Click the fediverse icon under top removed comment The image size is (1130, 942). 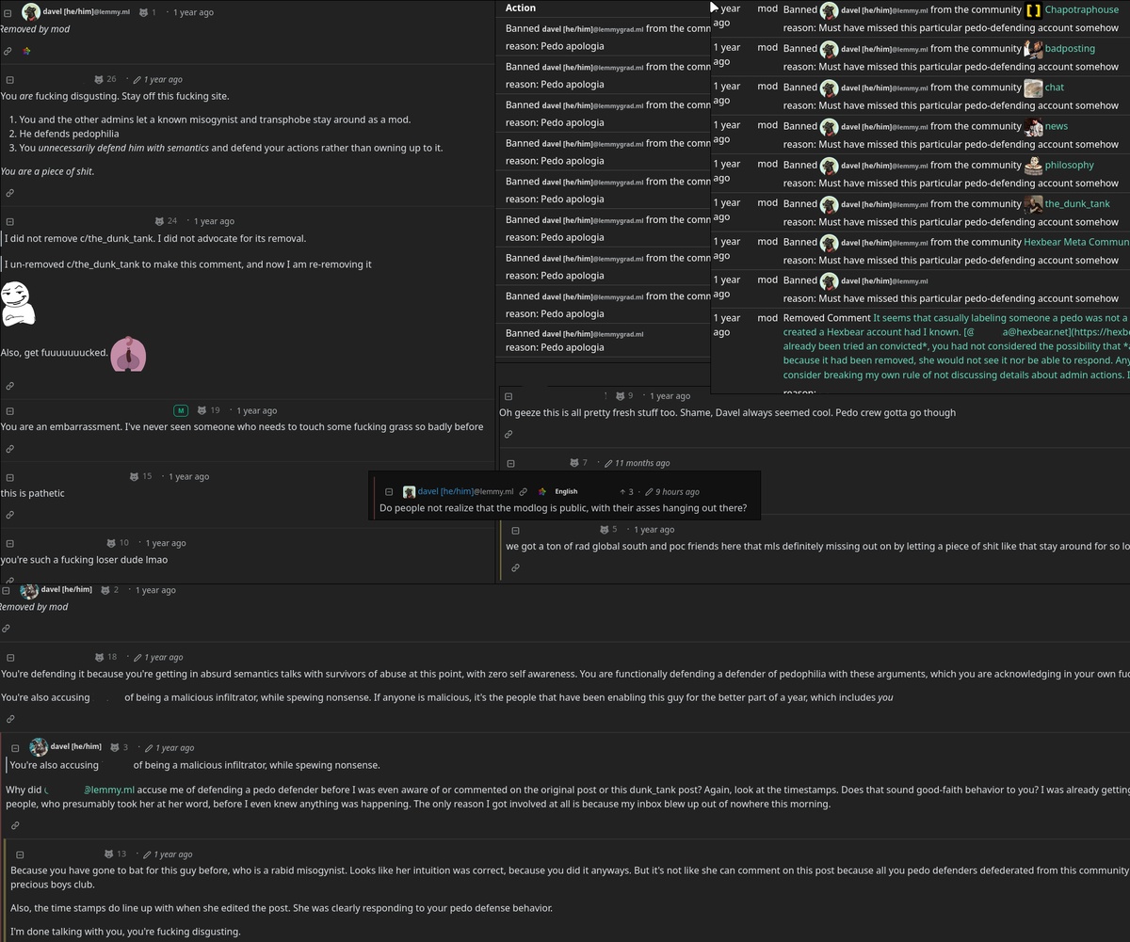coord(25,51)
